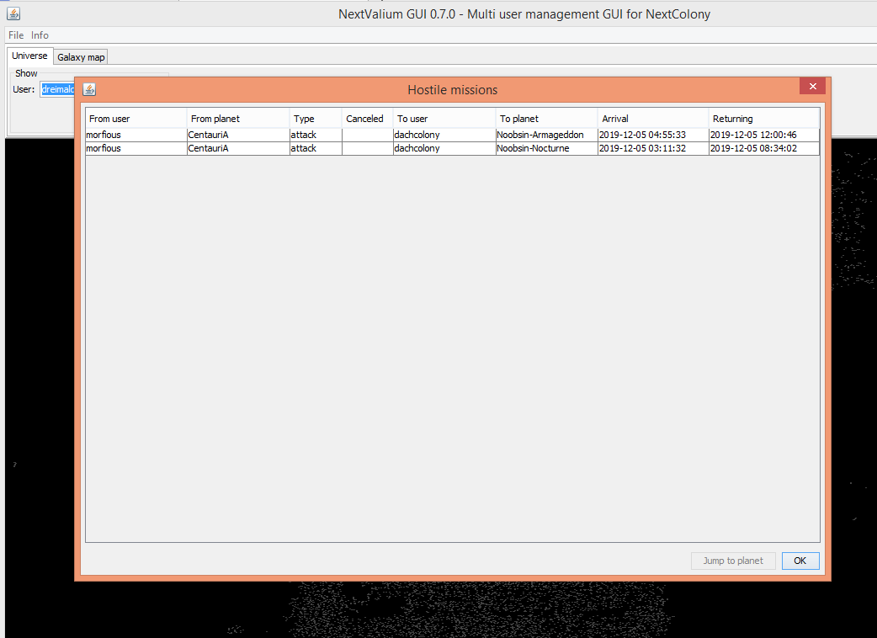
Task: Select the Noobsin-Nocturne planet cell
Action: click(546, 148)
